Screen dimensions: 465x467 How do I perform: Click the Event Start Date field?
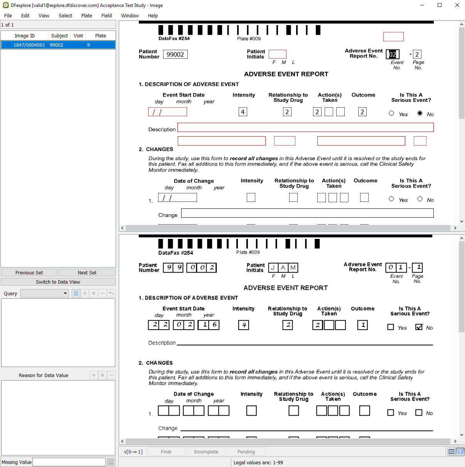[x=167, y=112]
